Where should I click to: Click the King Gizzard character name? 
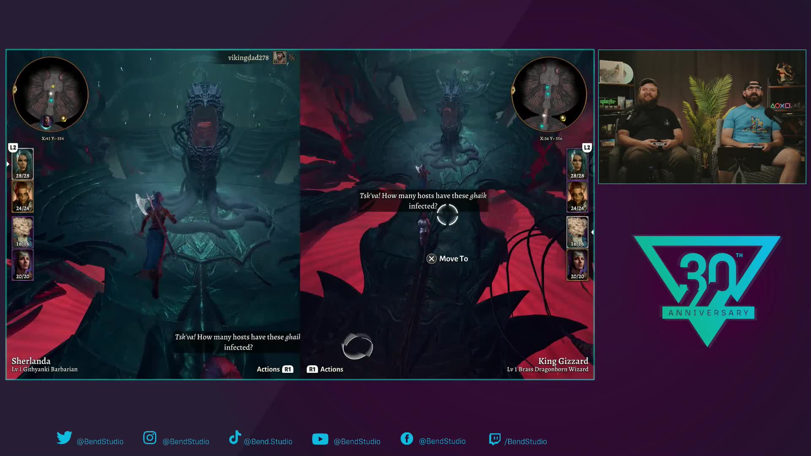(x=563, y=361)
